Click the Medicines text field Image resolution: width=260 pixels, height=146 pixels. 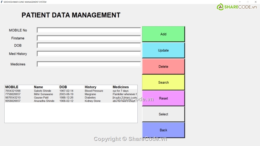89,64
